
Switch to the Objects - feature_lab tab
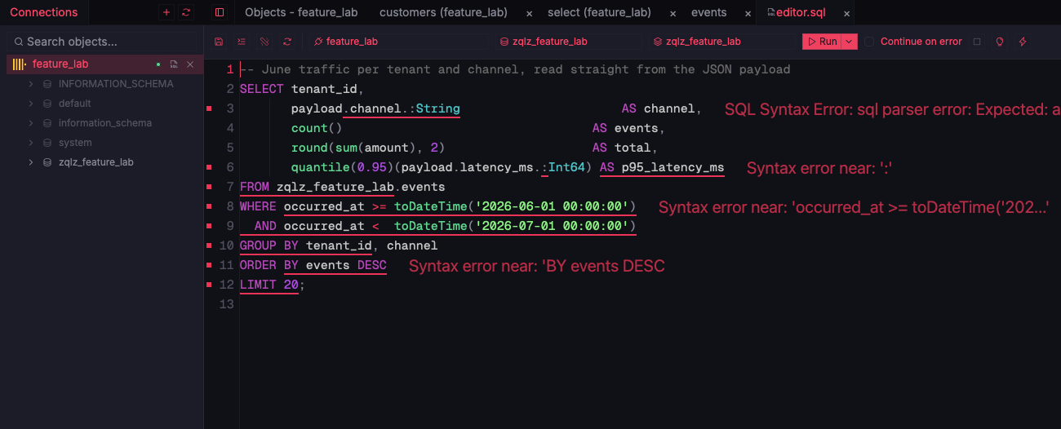coord(301,12)
